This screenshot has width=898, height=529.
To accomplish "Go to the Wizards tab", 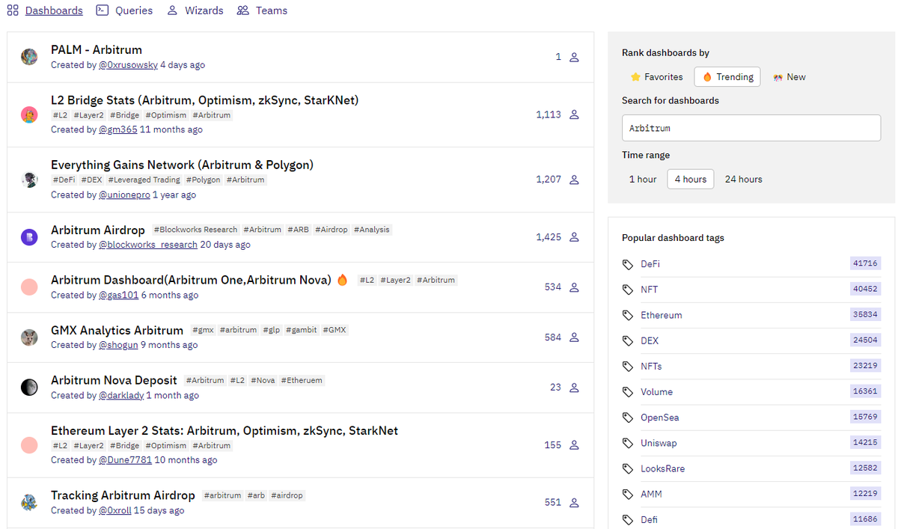I will tap(204, 10).
